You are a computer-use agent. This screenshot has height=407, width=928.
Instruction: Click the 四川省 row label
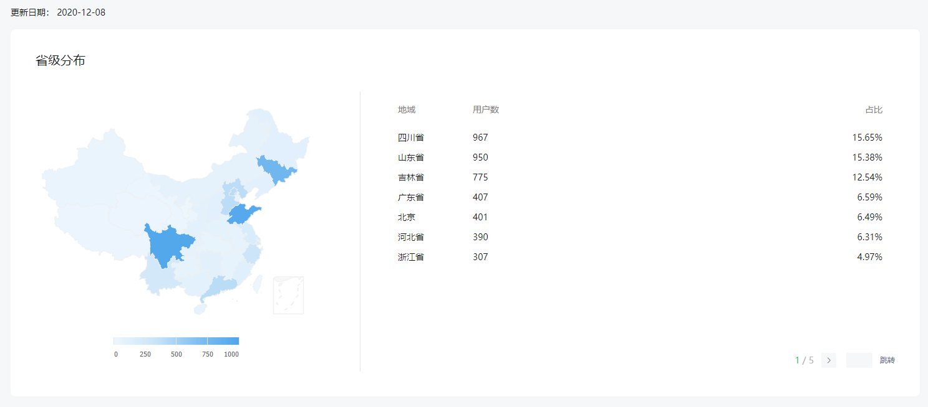point(411,138)
